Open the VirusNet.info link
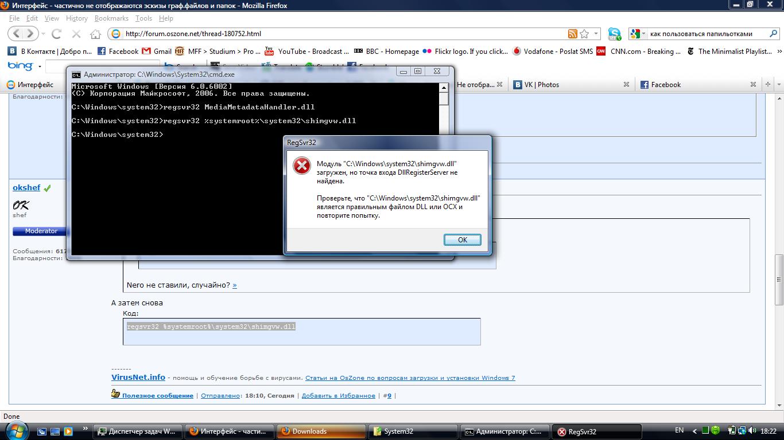This screenshot has width=784, height=440. click(138, 377)
